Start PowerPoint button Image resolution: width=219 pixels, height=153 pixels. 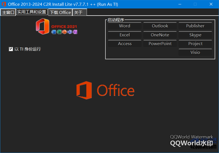click(x=160, y=44)
